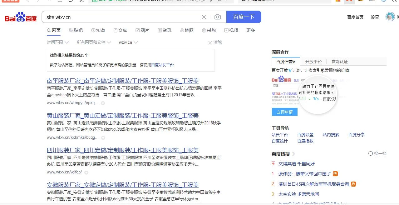Screen dimensions: 399x205
Task: Open the 图片 image search category
Action: pyautogui.click(x=142, y=30)
